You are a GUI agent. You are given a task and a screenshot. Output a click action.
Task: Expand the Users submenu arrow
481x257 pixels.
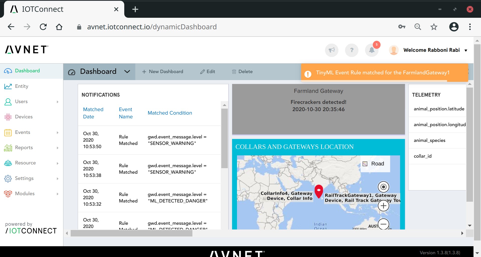pyautogui.click(x=57, y=102)
